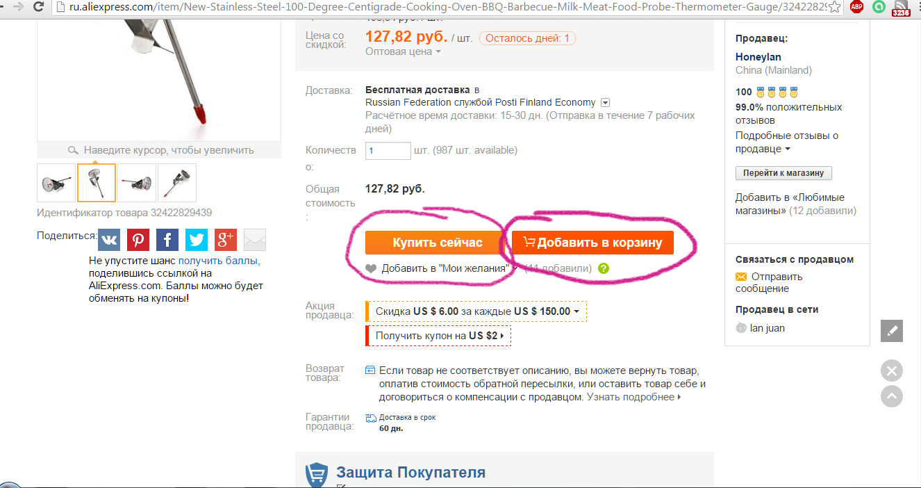The height and width of the screenshot is (488, 921).
Task: Open Перейти к магазину button
Action: pos(783,173)
